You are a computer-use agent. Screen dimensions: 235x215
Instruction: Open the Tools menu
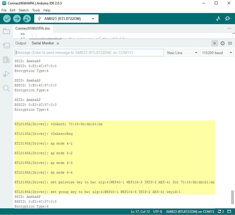click(36, 10)
